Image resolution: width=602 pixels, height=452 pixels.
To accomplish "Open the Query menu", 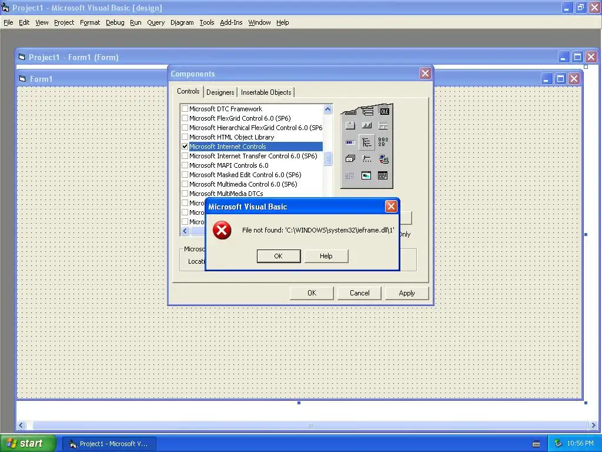I will pos(155,23).
